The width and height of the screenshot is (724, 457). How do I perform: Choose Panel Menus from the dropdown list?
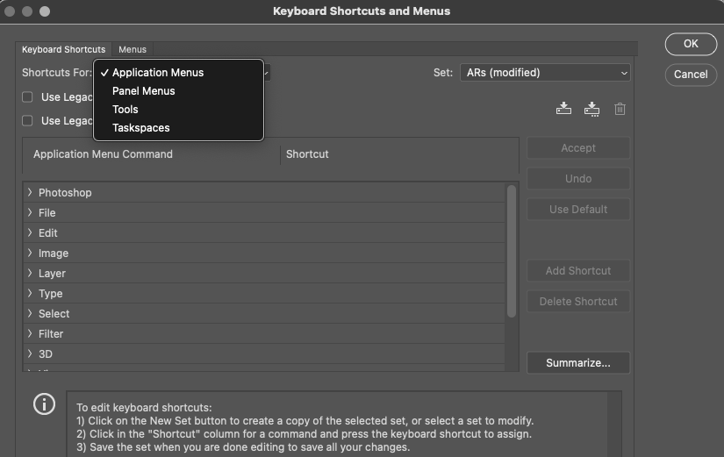(x=144, y=91)
